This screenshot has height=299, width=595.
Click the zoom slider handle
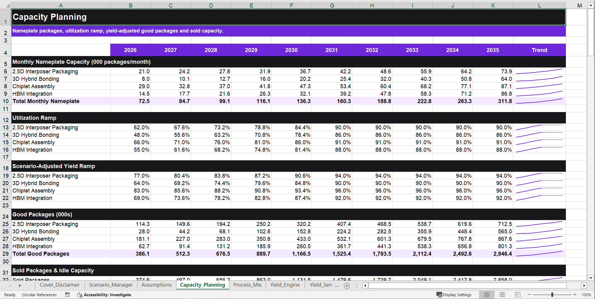pyautogui.click(x=552, y=295)
